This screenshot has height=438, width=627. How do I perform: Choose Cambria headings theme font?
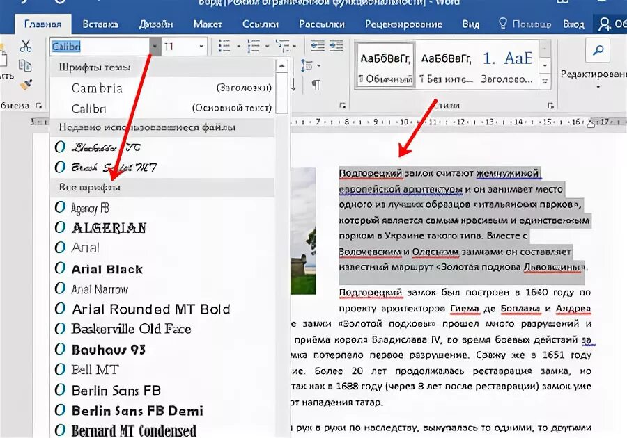click(x=163, y=88)
